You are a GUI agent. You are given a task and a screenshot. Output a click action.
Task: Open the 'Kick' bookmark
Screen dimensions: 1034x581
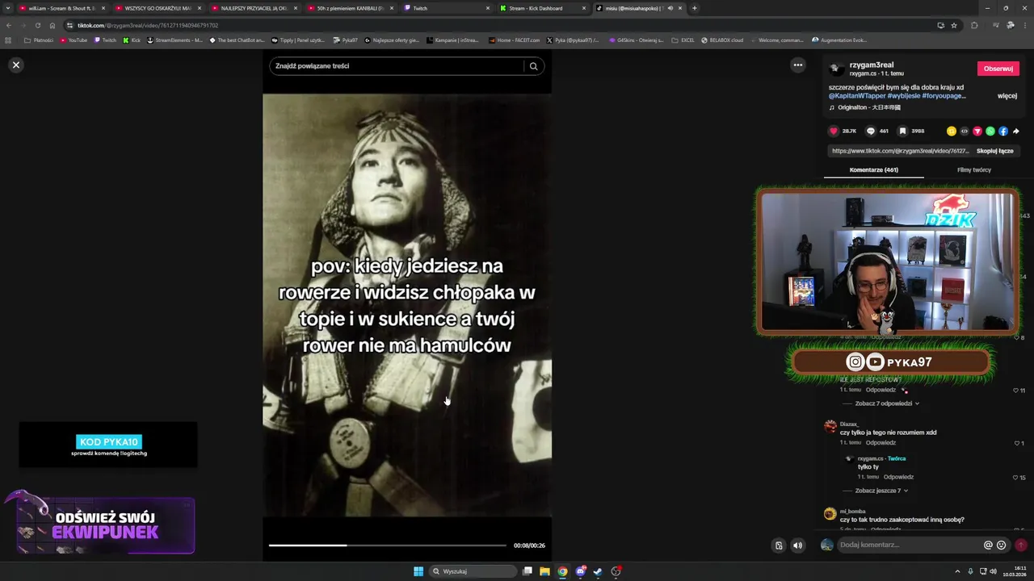[x=132, y=40]
